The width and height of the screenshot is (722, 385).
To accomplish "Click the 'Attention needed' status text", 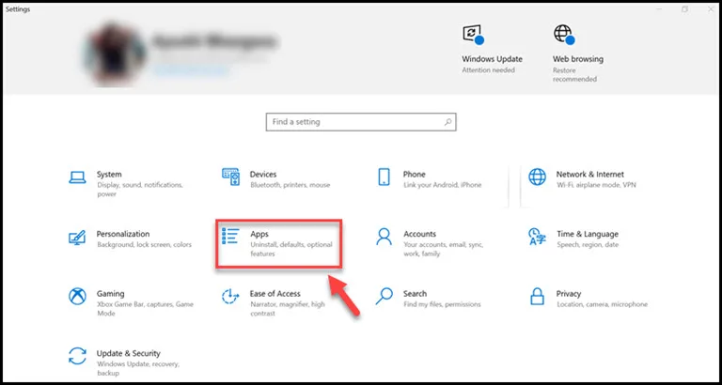I will pyautogui.click(x=489, y=70).
